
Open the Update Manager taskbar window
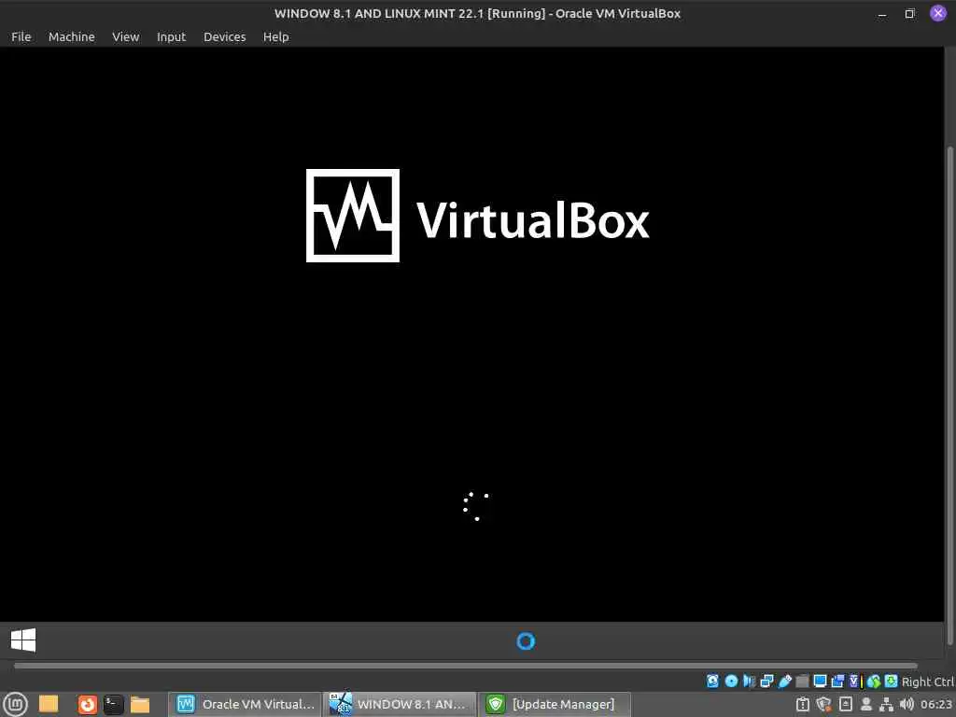(555, 704)
